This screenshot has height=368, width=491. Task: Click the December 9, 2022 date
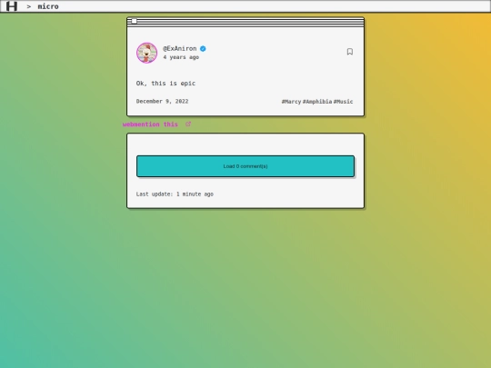click(162, 102)
